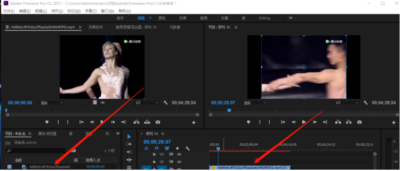Select Drag Audio Only waveform icon
Screen dimensions: 400x171
(x=103, y=103)
